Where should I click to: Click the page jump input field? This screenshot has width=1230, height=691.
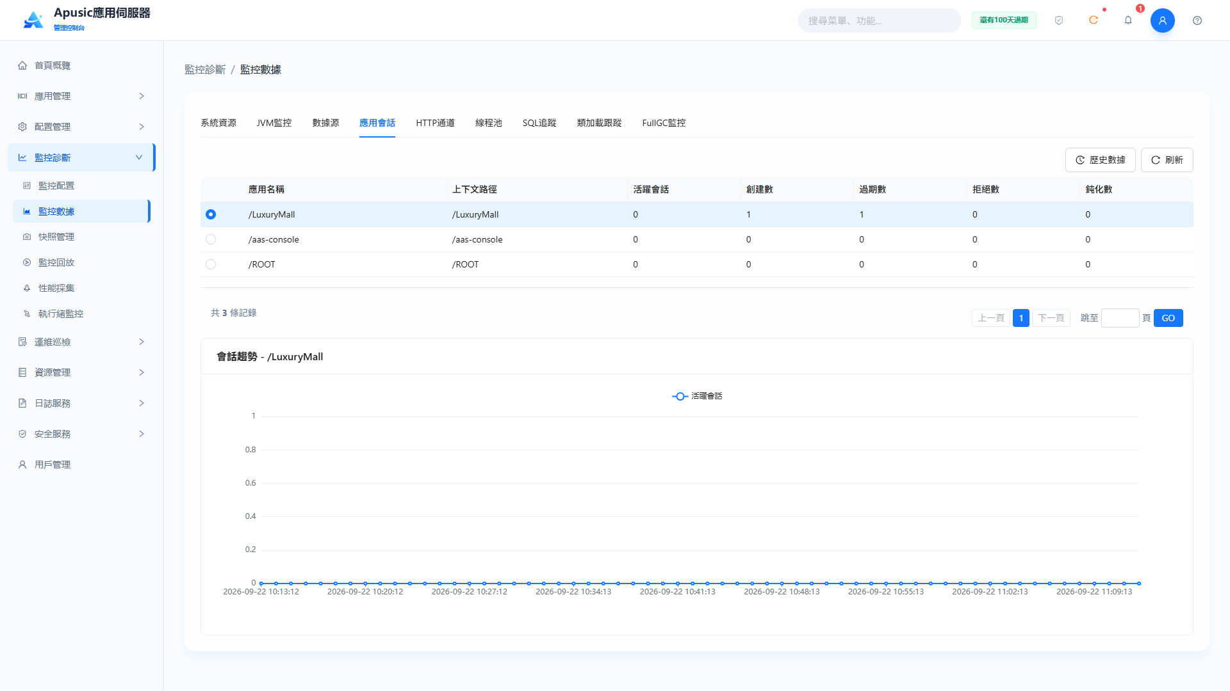tap(1120, 318)
